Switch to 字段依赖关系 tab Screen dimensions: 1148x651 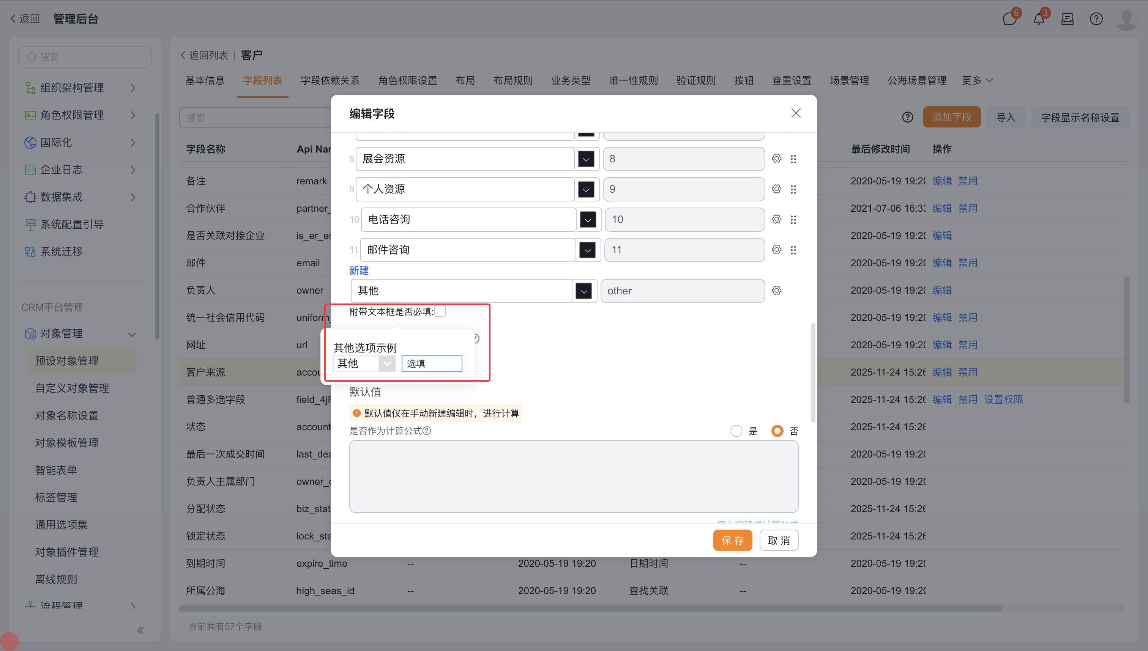pyautogui.click(x=330, y=80)
